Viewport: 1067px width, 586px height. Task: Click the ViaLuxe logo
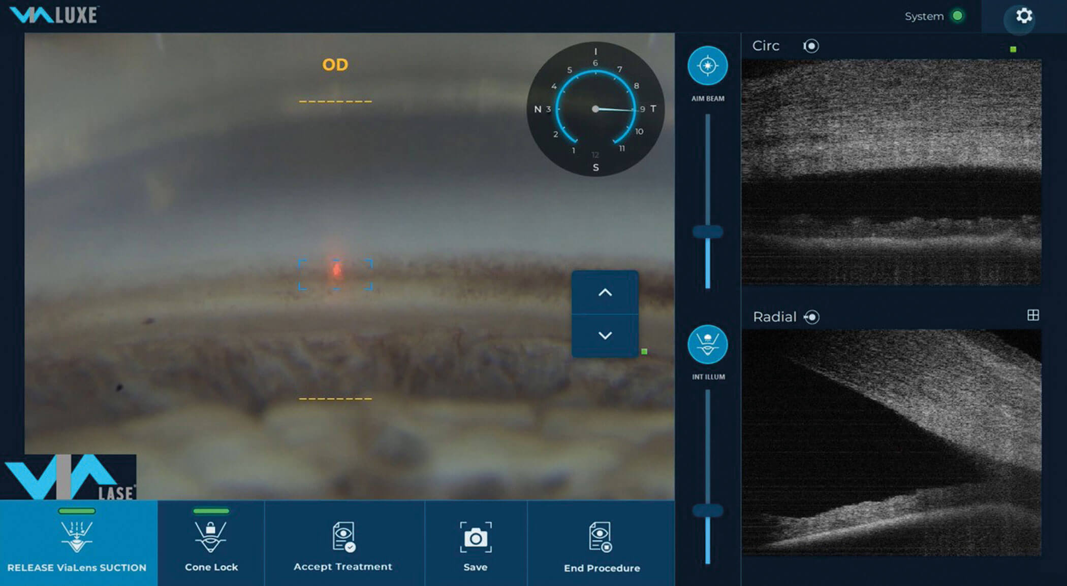pos(54,15)
